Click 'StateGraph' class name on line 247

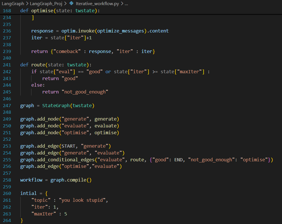pyautogui.click(x=56, y=106)
